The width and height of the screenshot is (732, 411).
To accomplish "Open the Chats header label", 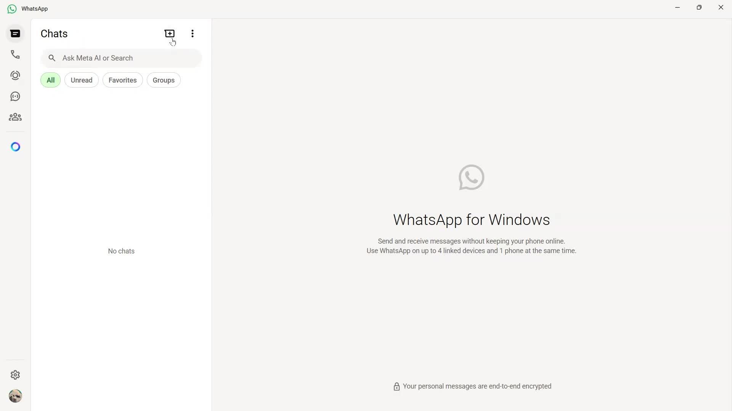I will 54,33.
